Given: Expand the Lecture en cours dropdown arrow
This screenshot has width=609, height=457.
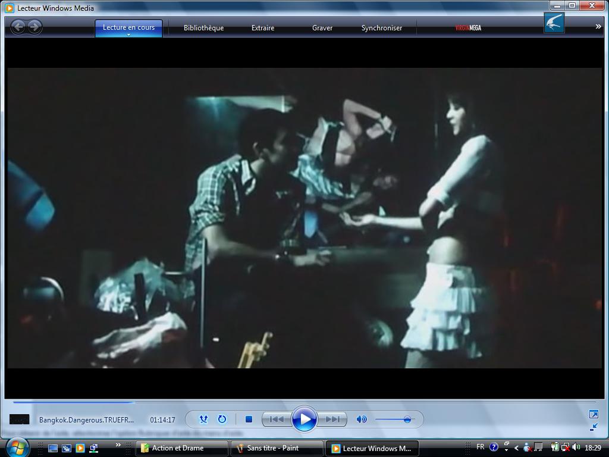Looking at the screenshot, I should 128,35.
